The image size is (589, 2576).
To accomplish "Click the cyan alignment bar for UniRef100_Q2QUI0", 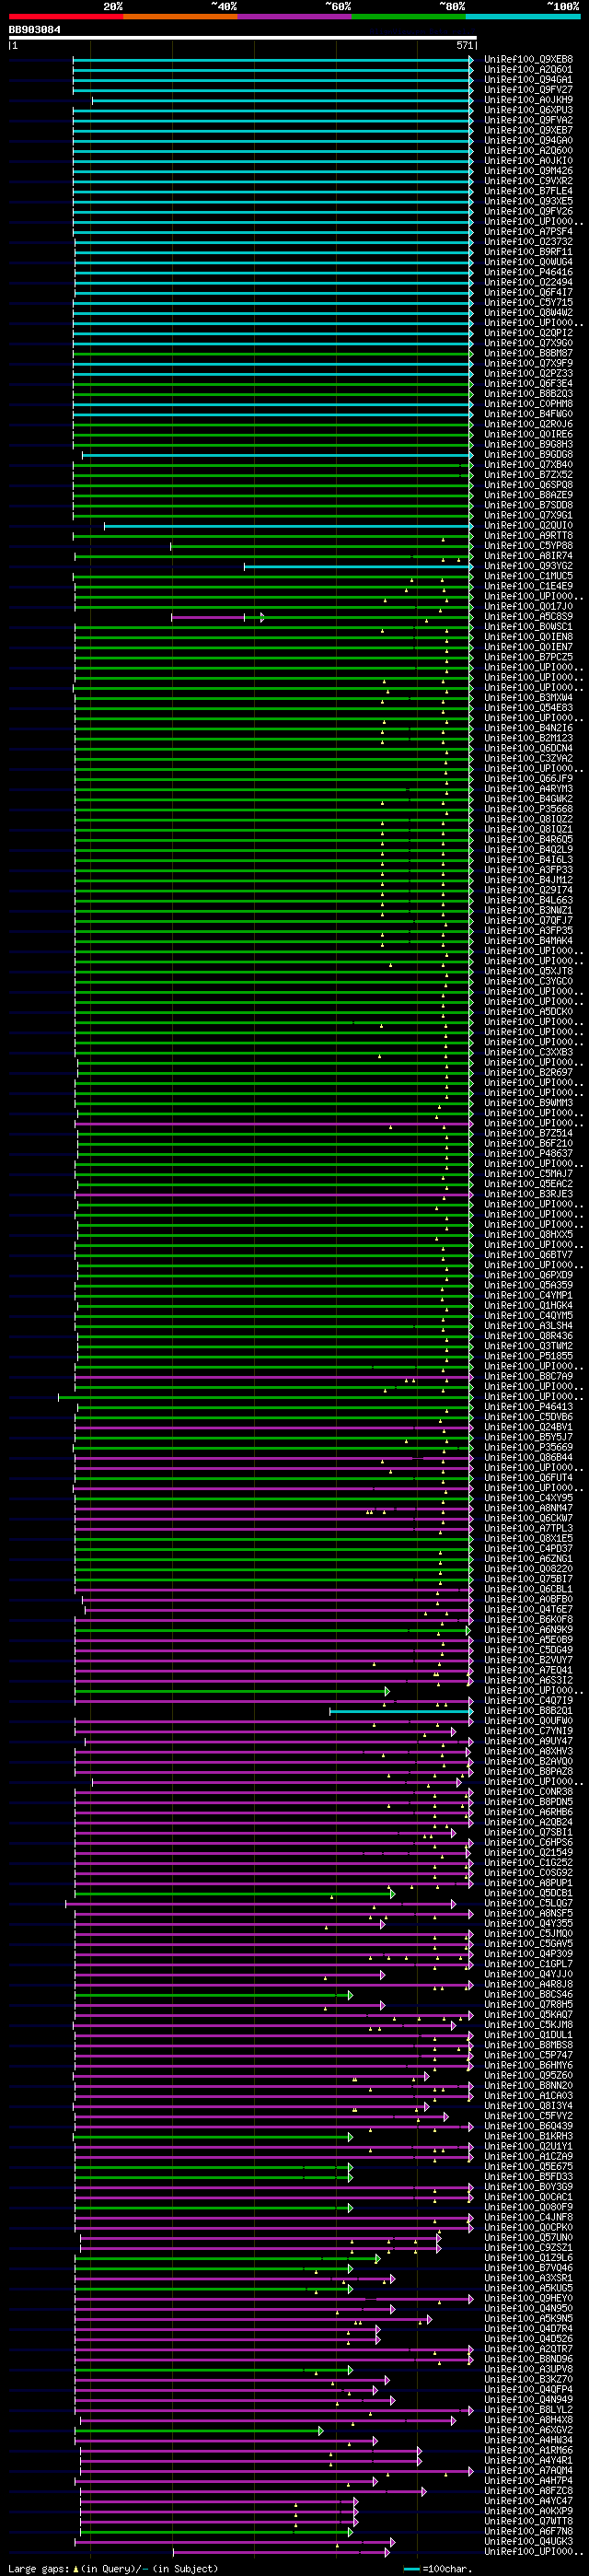I will click(x=288, y=526).
